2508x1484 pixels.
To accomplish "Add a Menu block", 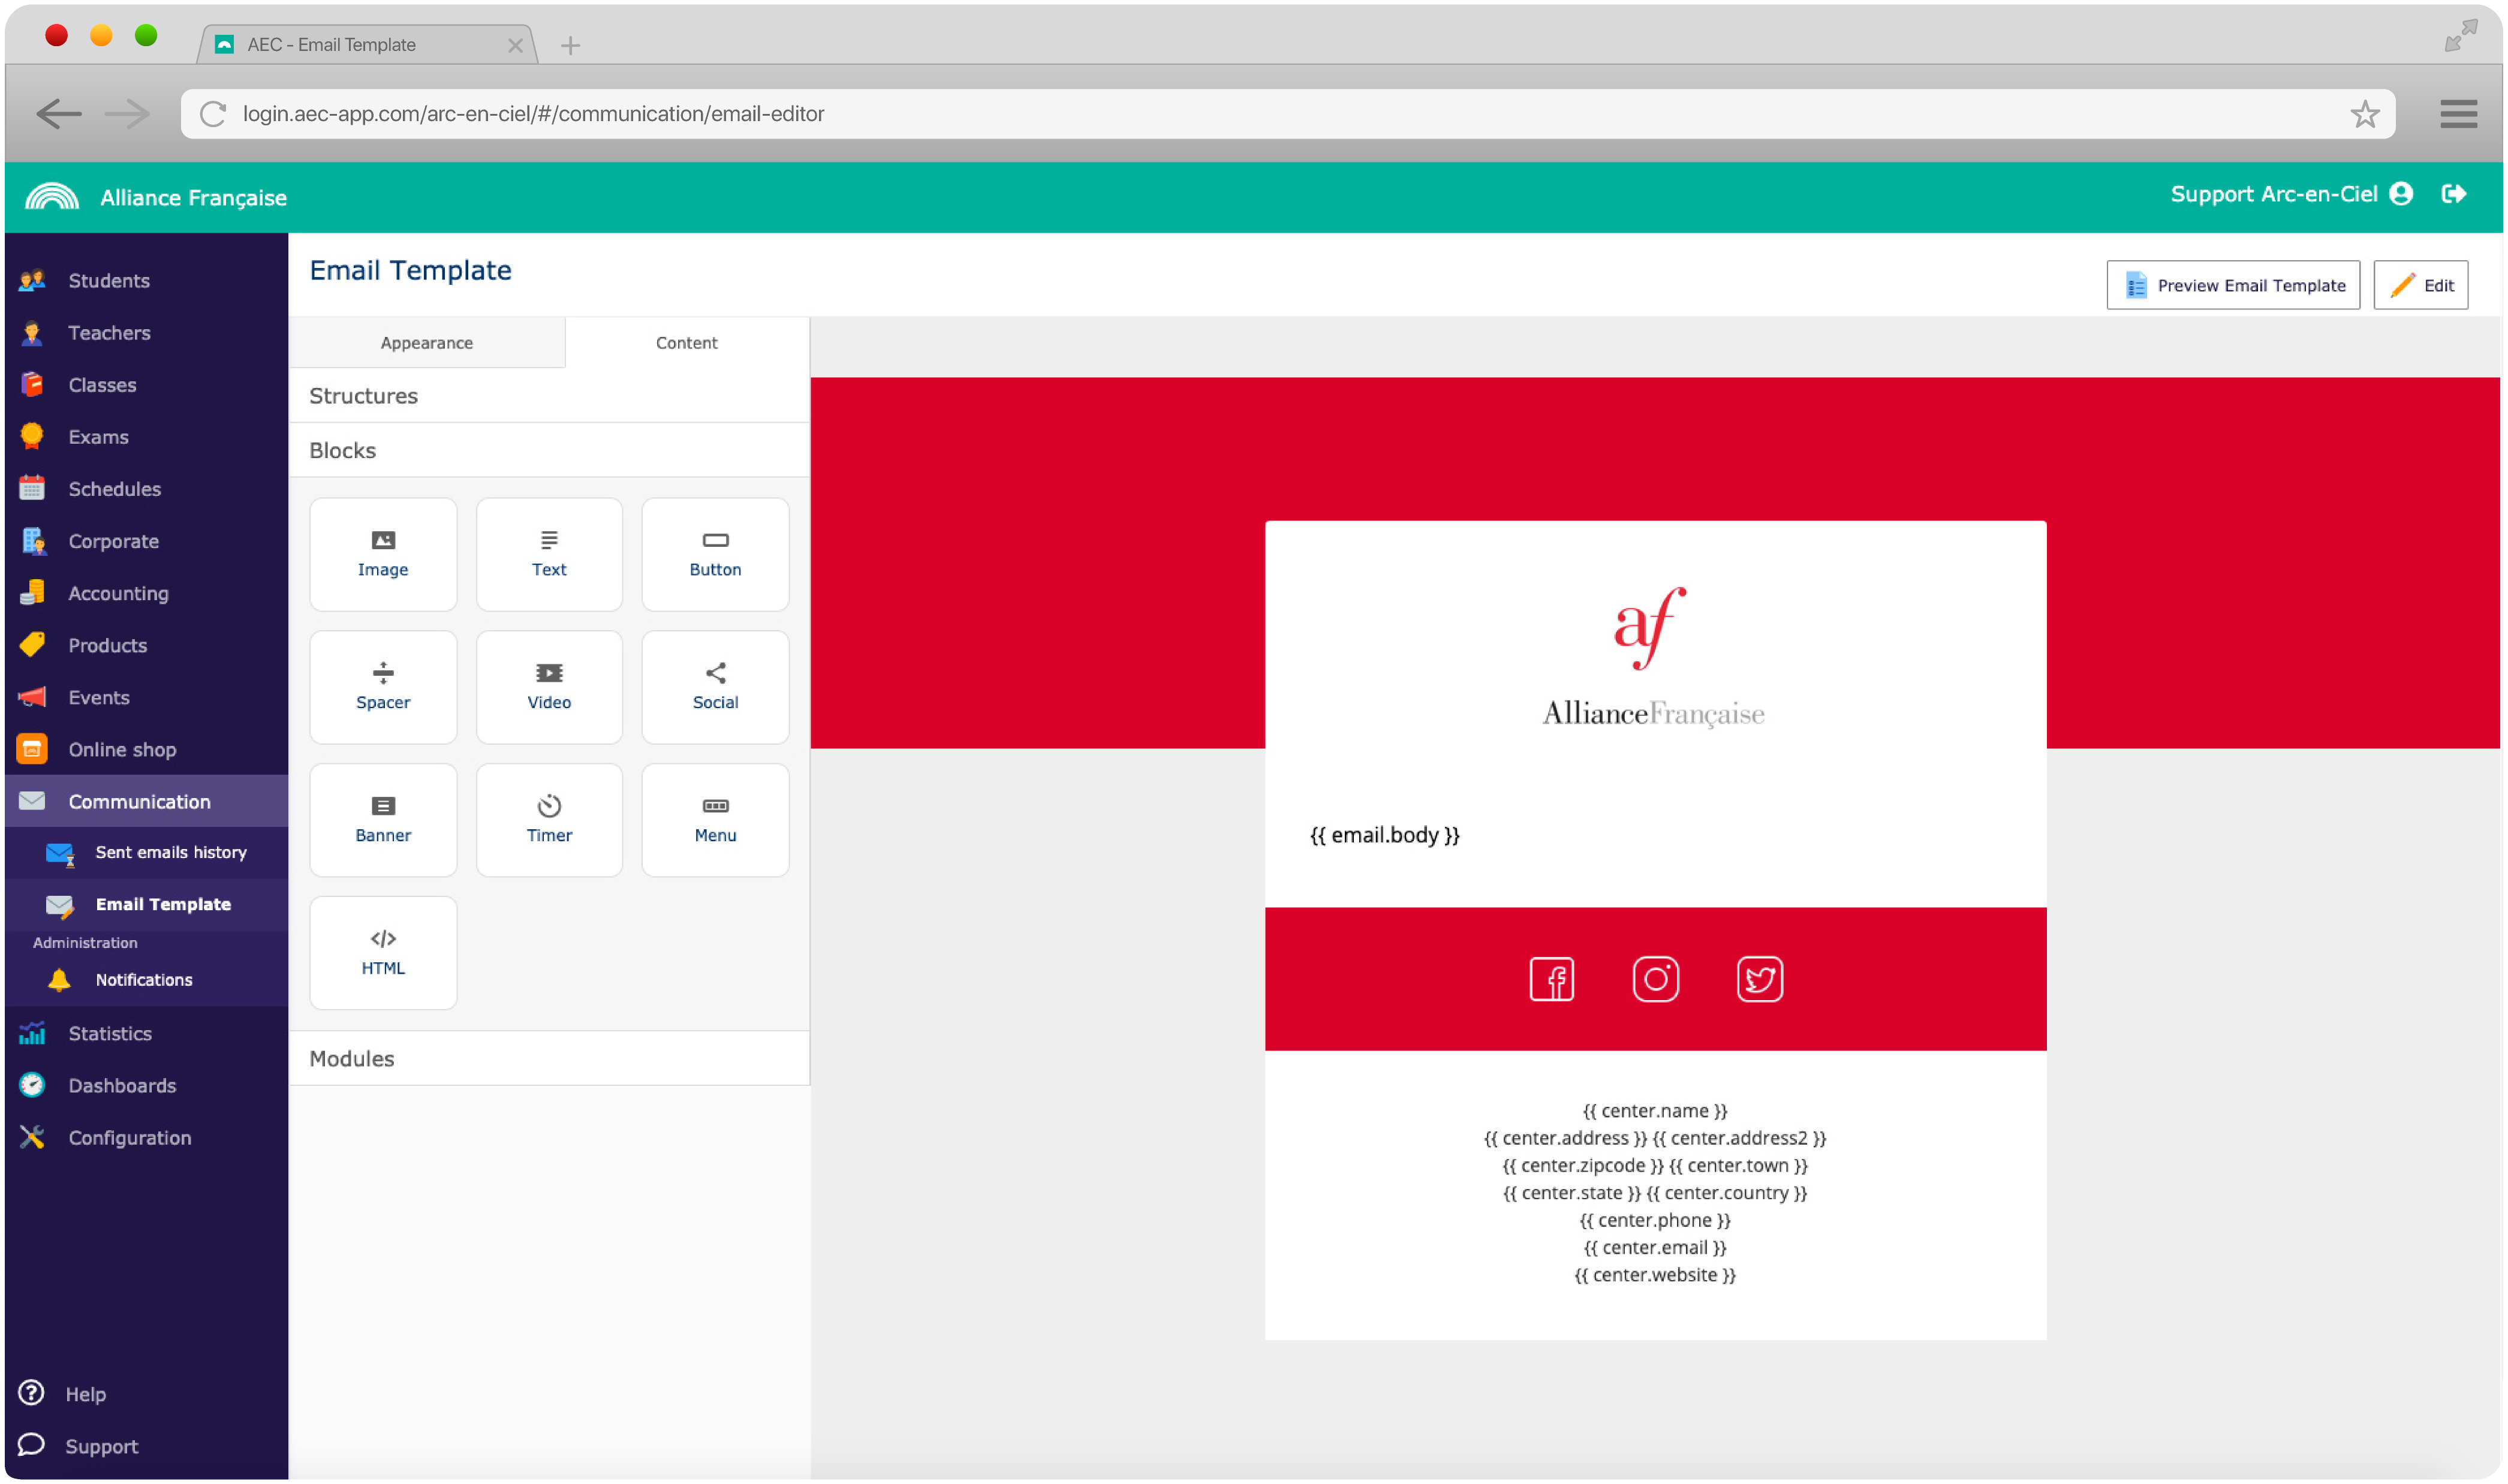I will click(x=715, y=820).
